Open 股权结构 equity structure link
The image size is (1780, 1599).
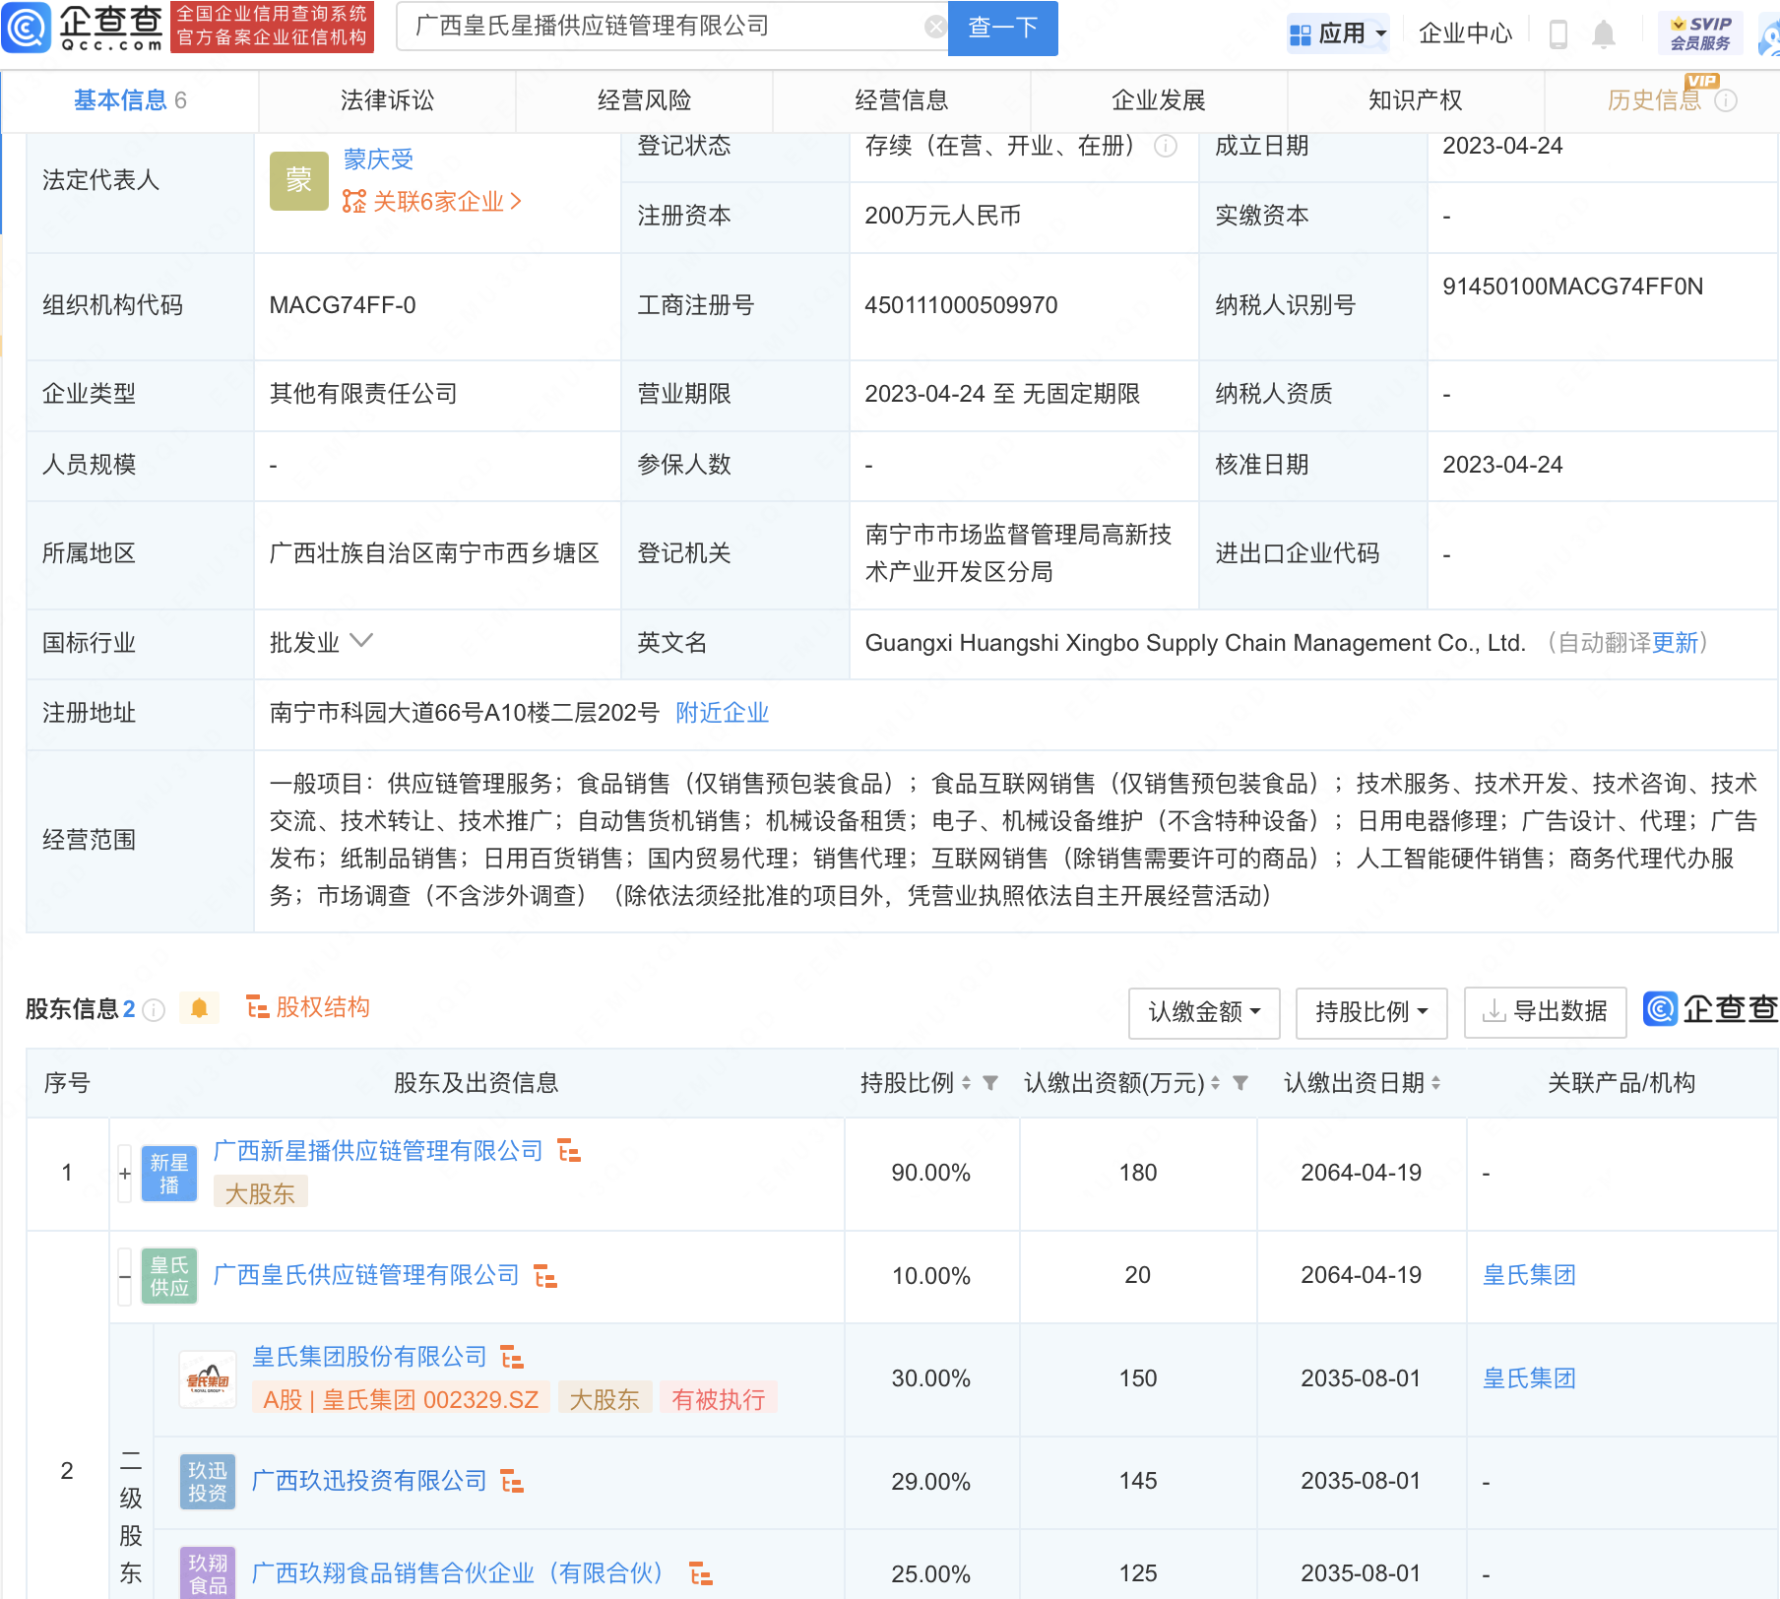click(x=308, y=1007)
